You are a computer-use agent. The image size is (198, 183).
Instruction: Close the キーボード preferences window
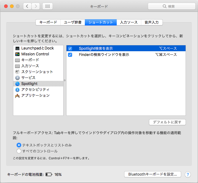6,6
